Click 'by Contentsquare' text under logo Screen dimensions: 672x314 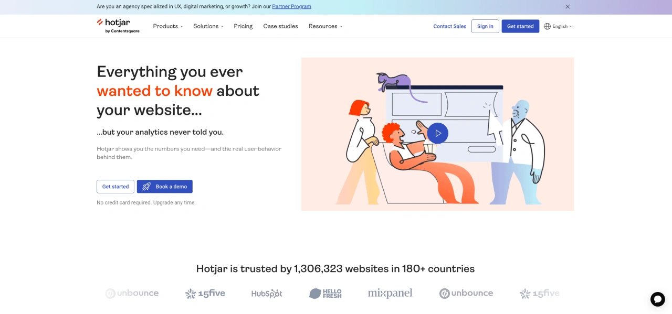click(x=122, y=31)
